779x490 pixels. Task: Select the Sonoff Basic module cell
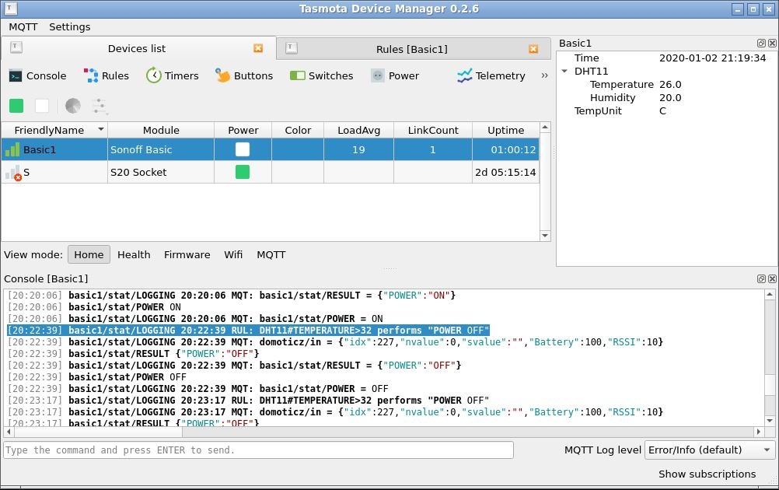(161, 149)
